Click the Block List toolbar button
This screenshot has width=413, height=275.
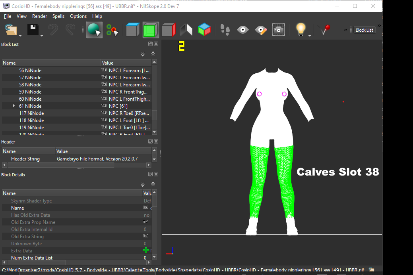click(364, 30)
